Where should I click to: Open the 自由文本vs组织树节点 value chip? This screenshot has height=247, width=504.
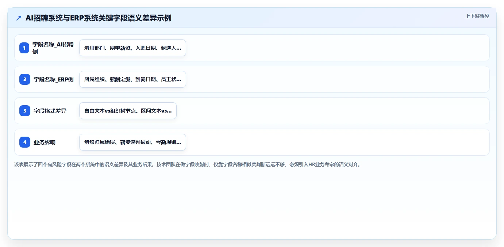coord(128,111)
